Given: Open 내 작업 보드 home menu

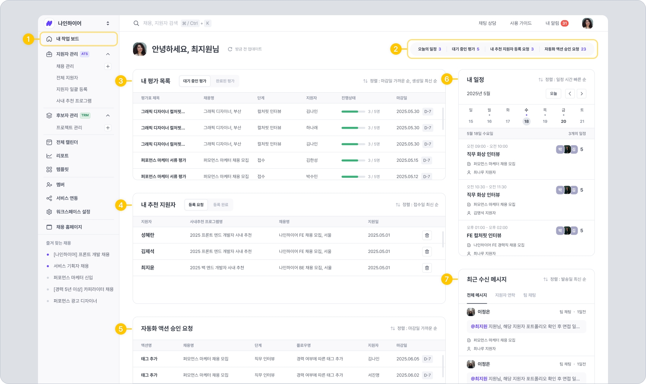Looking at the screenshot, I should pos(78,39).
